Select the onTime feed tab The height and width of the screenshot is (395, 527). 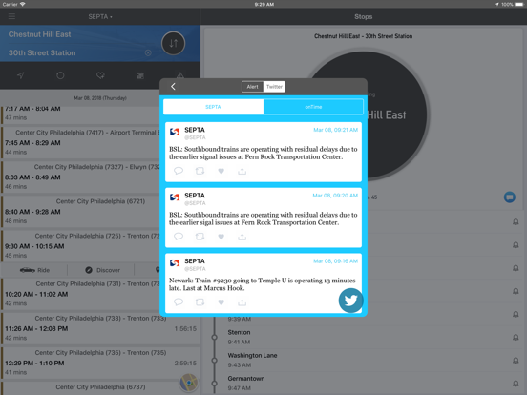click(x=313, y=107)
